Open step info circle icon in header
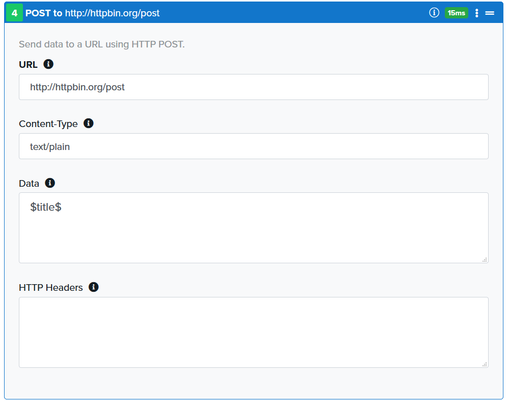The height and width of the screenshot is (401, 508). point(434,13)
